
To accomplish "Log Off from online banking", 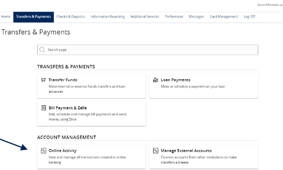I will click(250, 16).
